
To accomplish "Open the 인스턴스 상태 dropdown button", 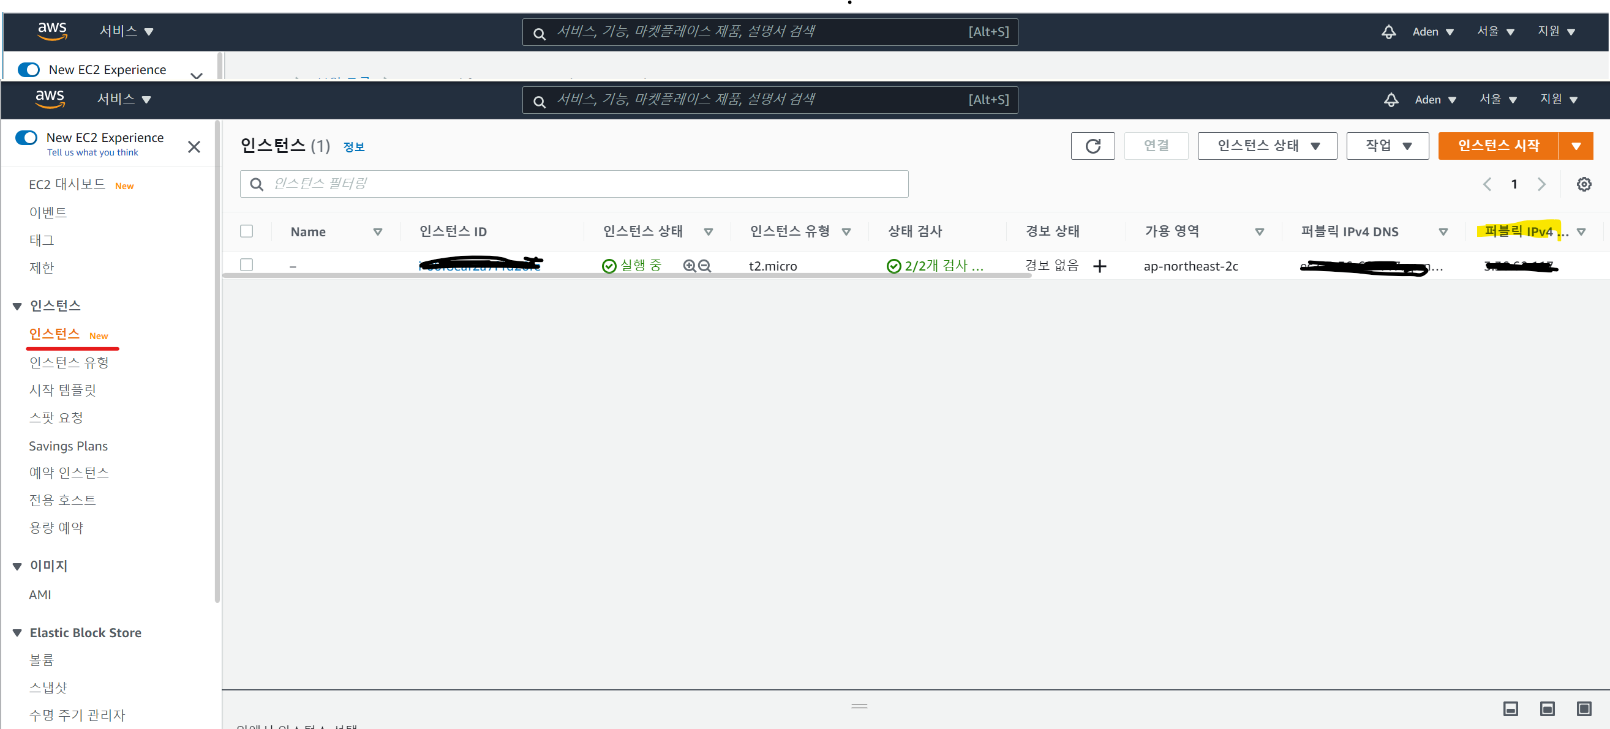I will click(1266, 146).
